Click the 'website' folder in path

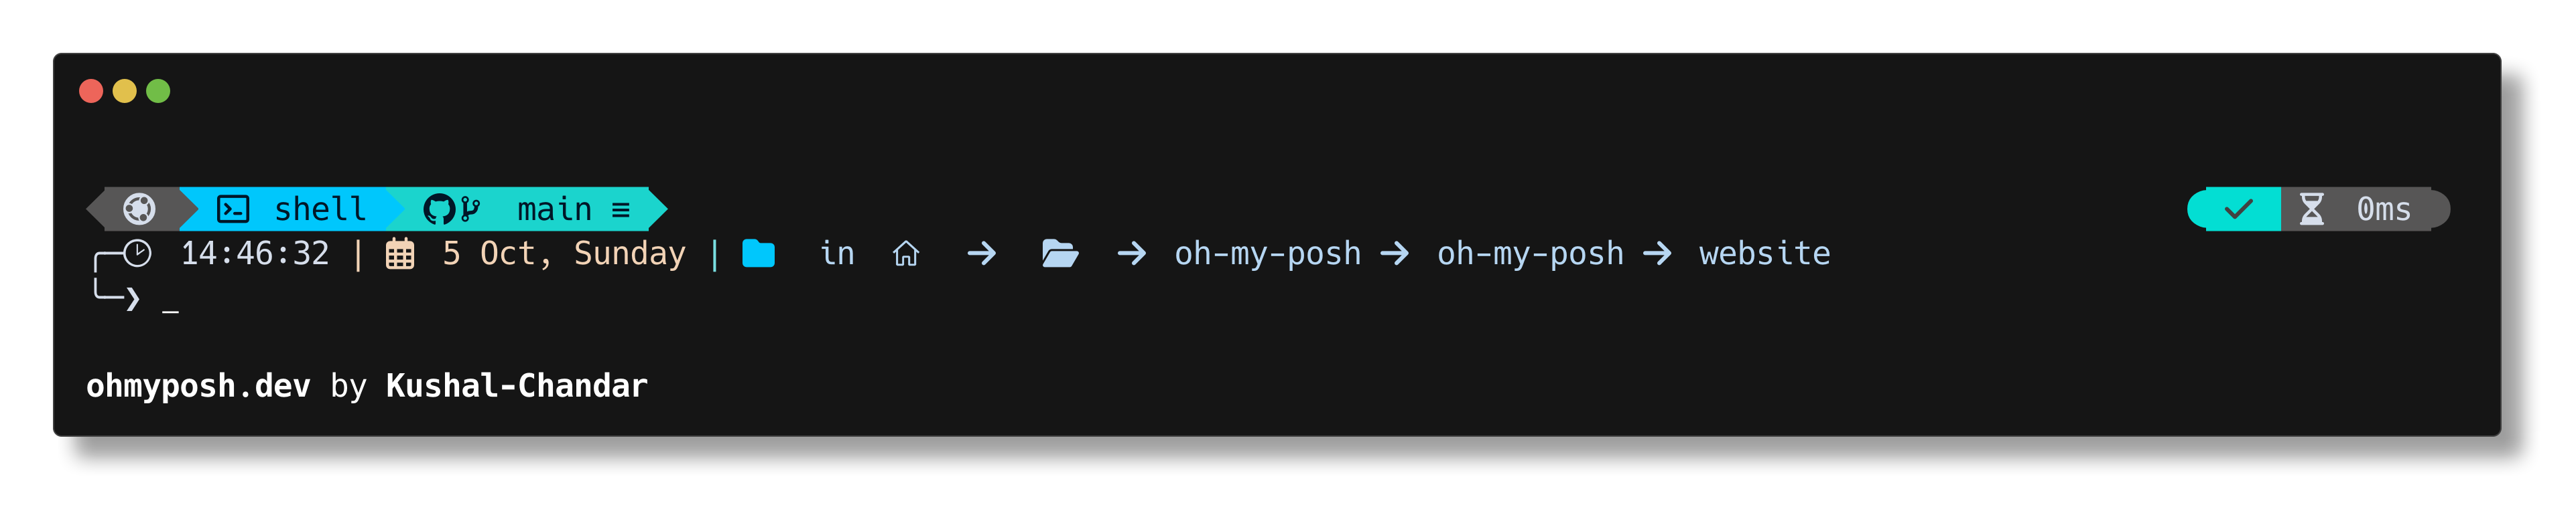point(1764,253)
